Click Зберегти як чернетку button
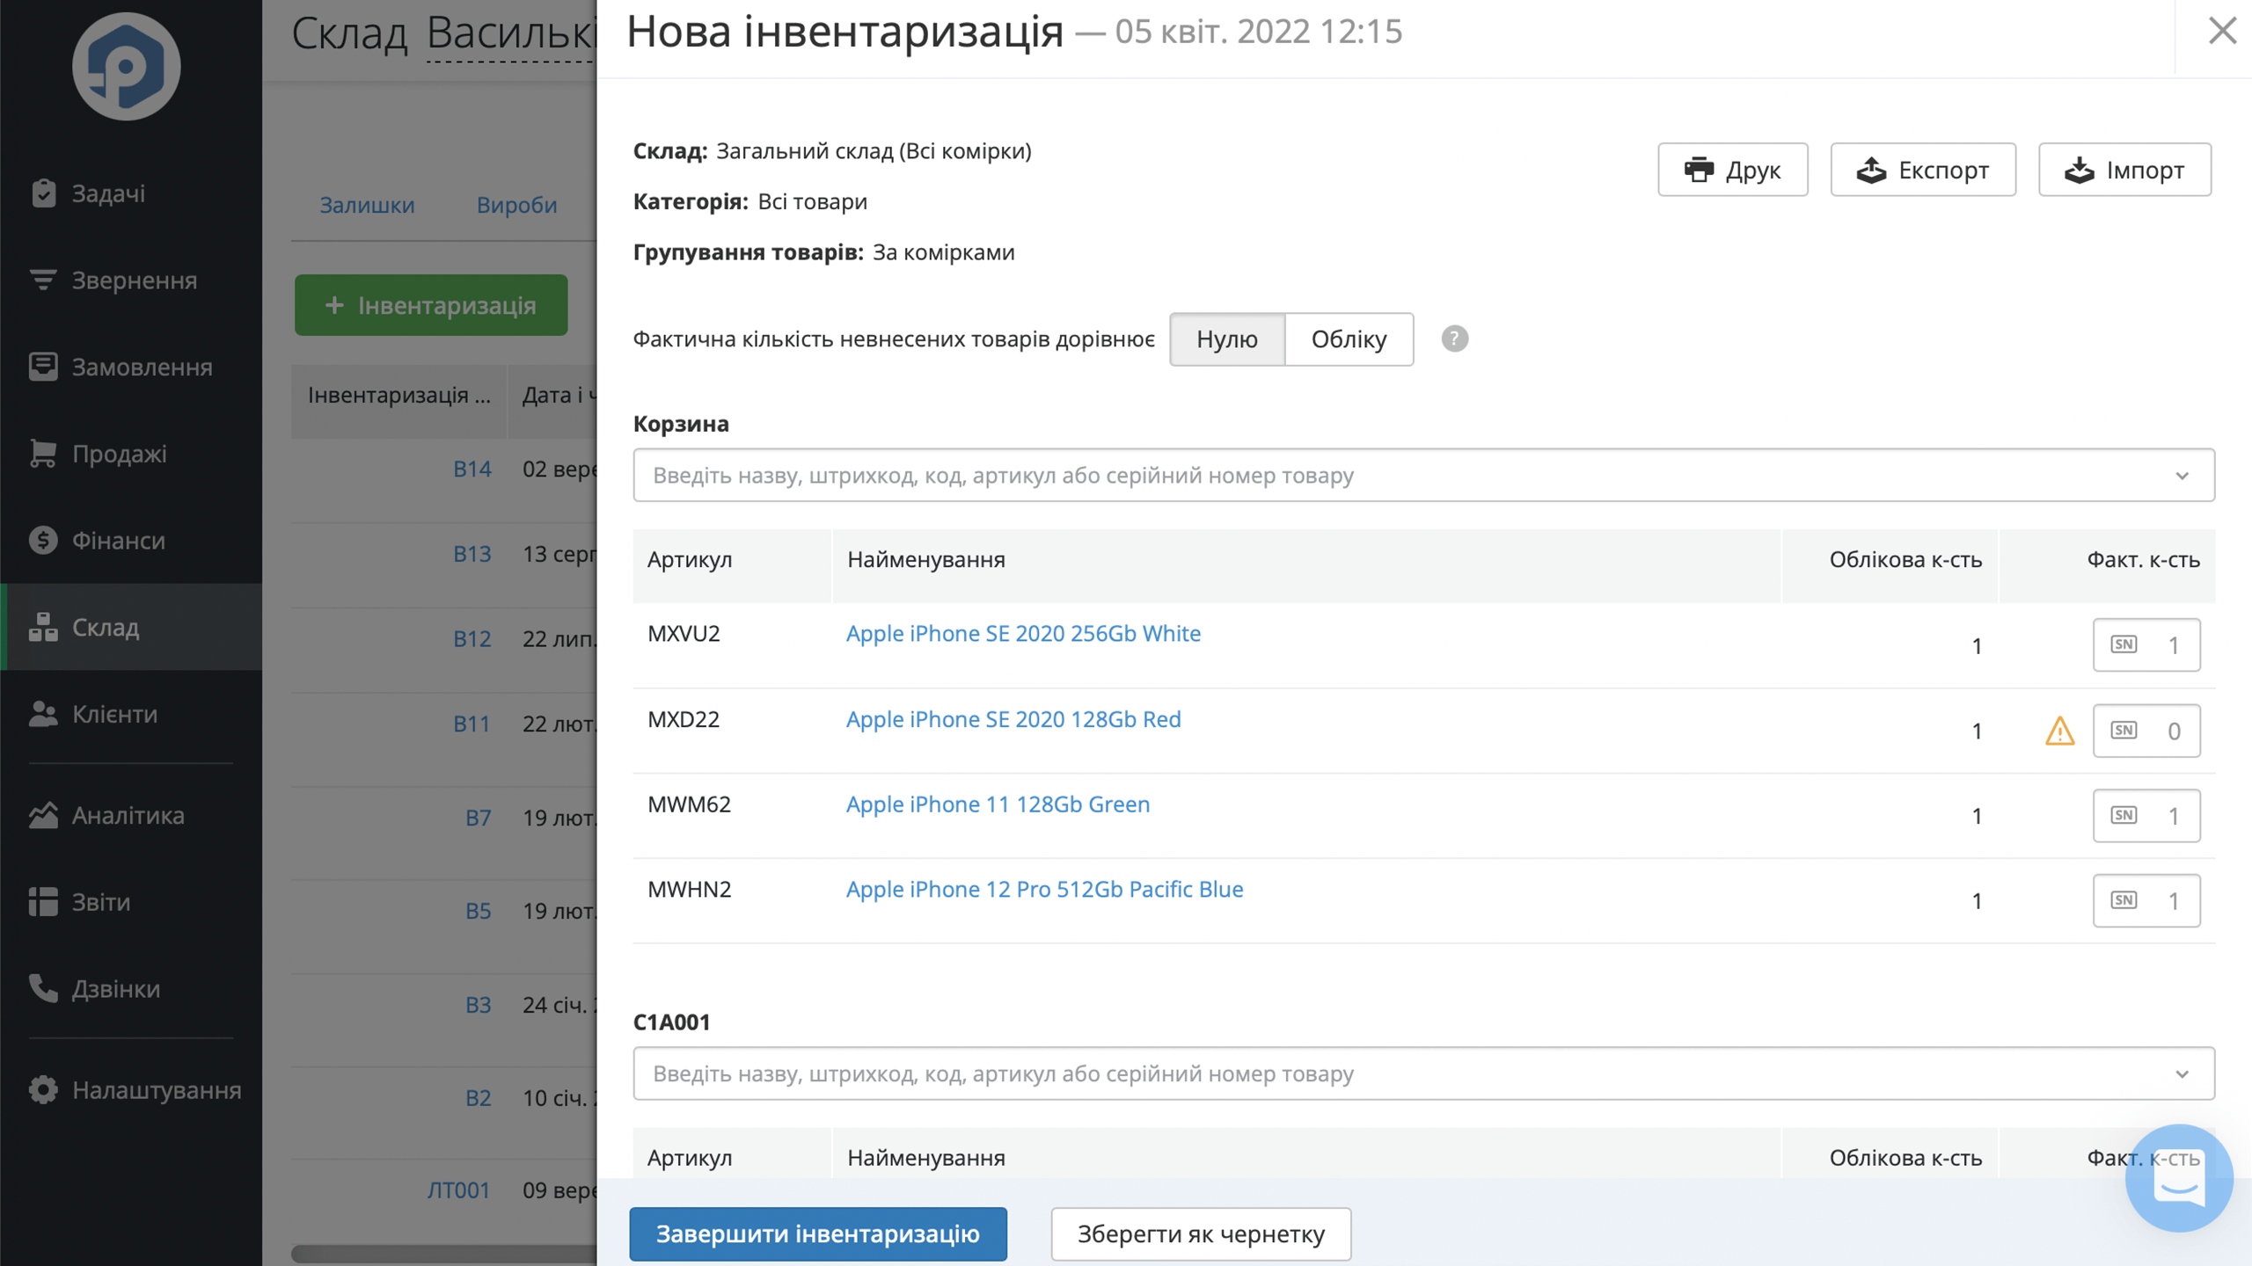The height and width of the screenshot is (1266, 2252). tap(1201, 1233)
